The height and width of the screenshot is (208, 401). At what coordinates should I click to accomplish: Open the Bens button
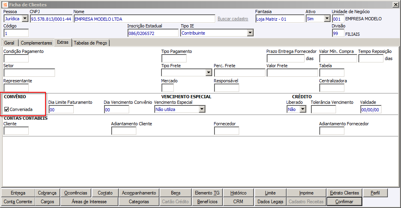pos(176,193)
